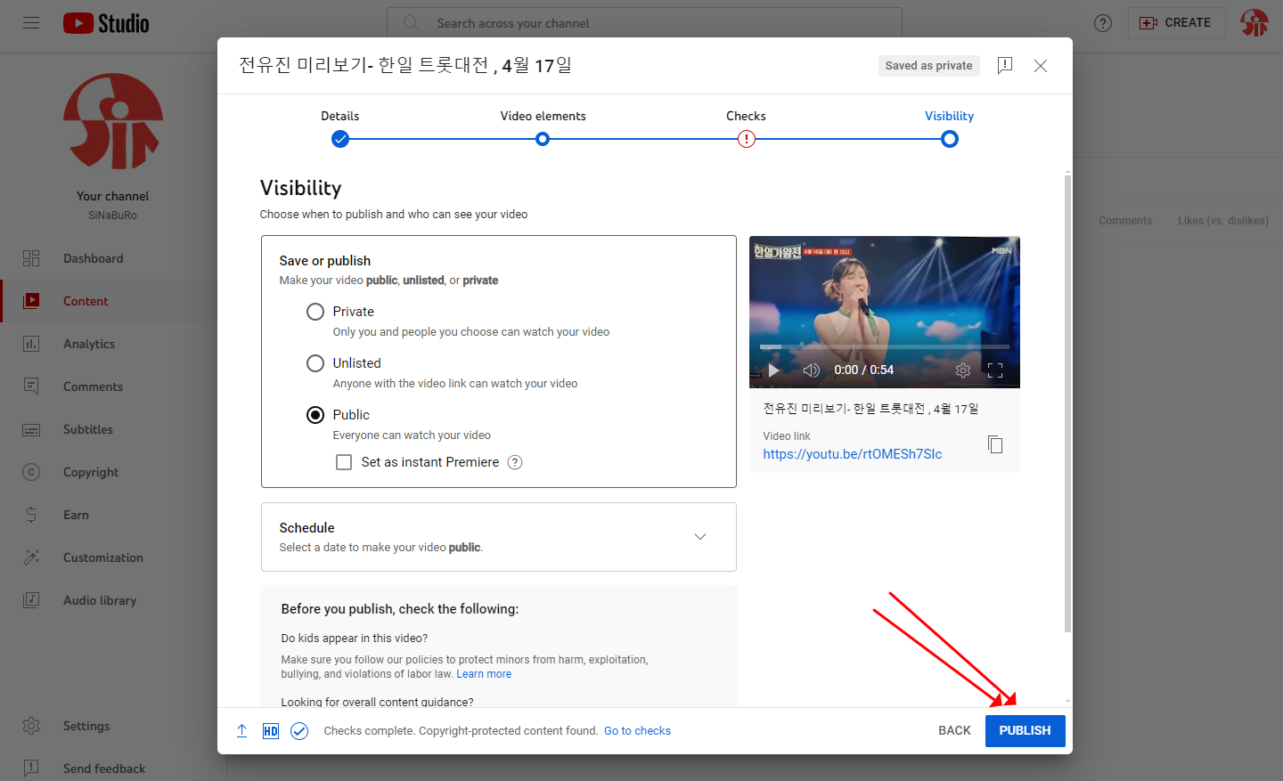The height and width of the screenshot is (781, 1283).
Task: Go to the Checks step
Action: (x=746, y=139)
